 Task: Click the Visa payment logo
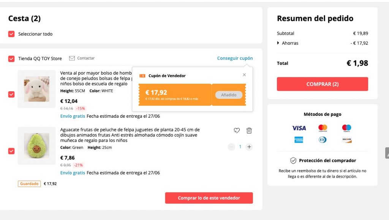(299, 128)
